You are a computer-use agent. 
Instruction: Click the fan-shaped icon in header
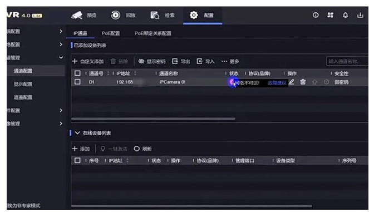point(331,15)
